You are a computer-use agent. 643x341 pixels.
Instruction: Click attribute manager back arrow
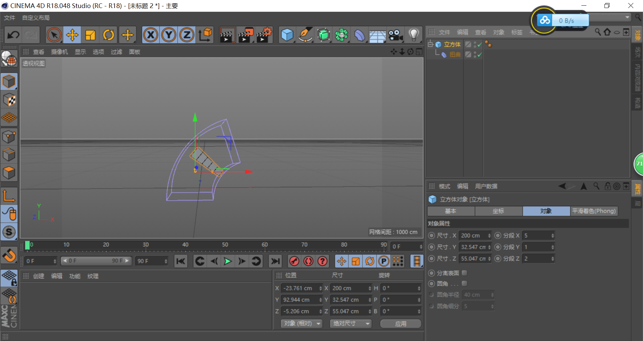(563, 186)
